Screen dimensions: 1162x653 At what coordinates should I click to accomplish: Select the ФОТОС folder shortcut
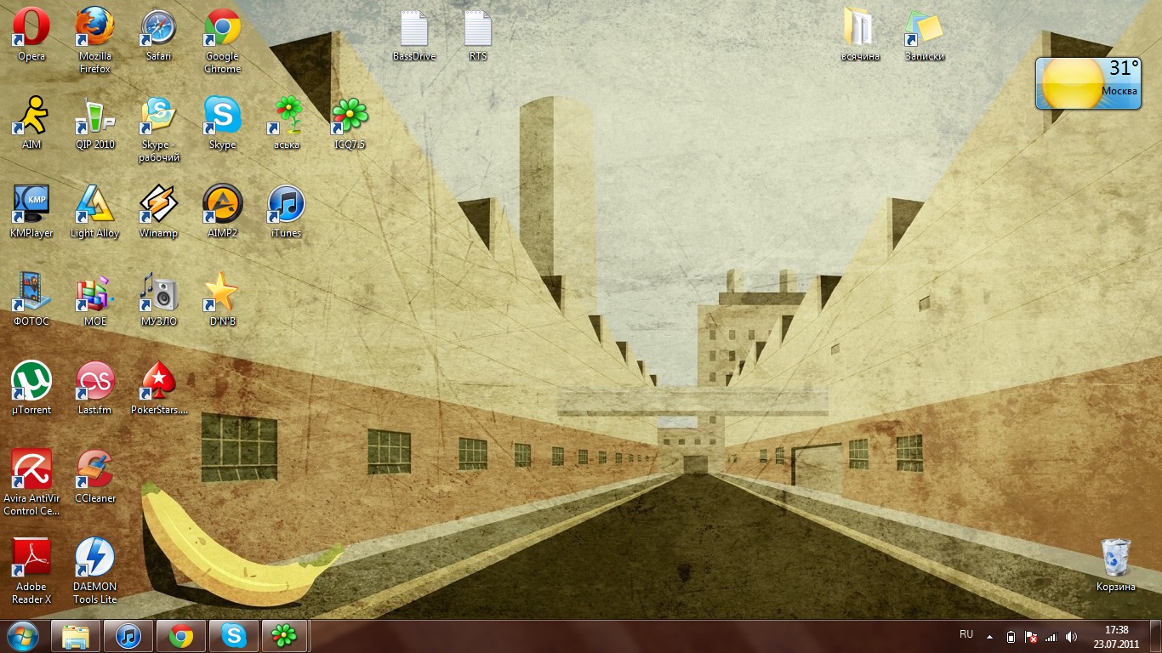coord(31,299)
